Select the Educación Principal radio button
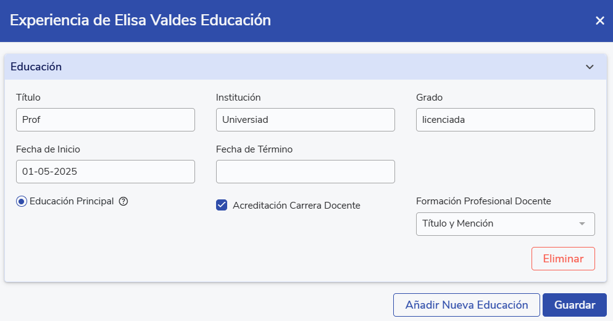613x321 pixels. 22,201
